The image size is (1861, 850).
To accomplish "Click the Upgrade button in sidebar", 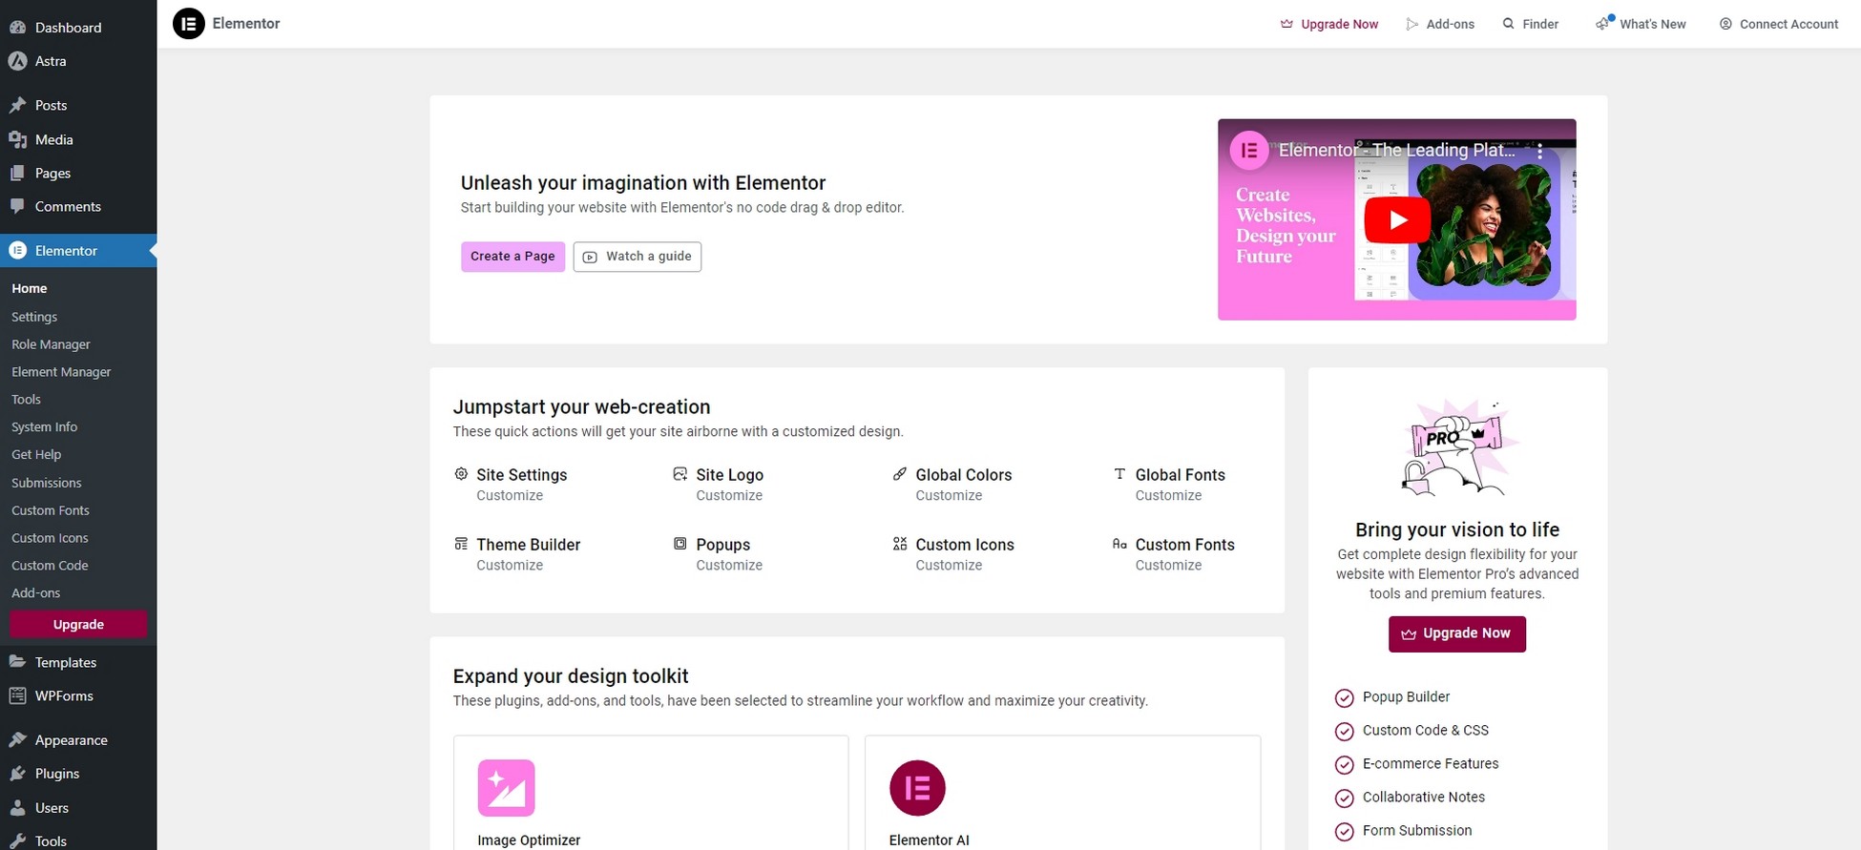I will (78, 624).
